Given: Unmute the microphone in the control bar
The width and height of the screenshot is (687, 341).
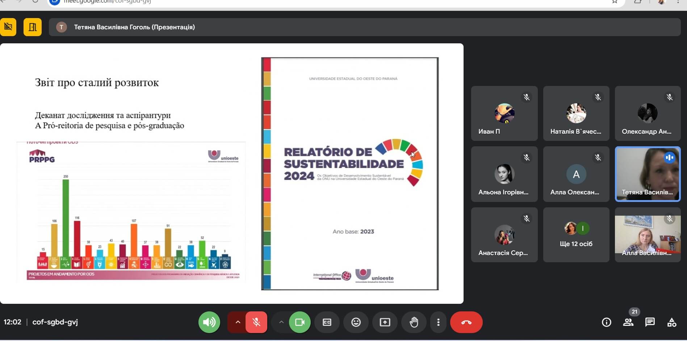Looking at the screenshot, I should [x=256, y=322].
